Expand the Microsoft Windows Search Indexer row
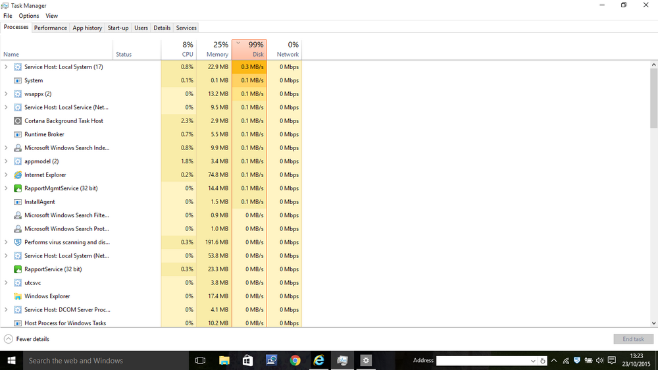Image resolution: width=658 pixels, height=370 pixels. pyautogui.click(x=6, y=148)
